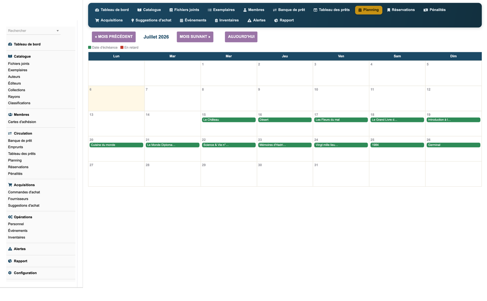This screenshot has height=301, width=487.
Task: Open the Rechercher dropdown arrow
Action: [58, 31]
